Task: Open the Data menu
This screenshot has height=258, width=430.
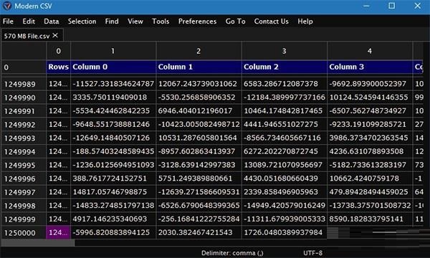Action: (52, 21)
